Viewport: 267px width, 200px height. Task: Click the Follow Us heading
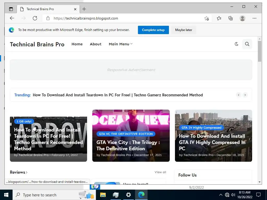[187, 175]
